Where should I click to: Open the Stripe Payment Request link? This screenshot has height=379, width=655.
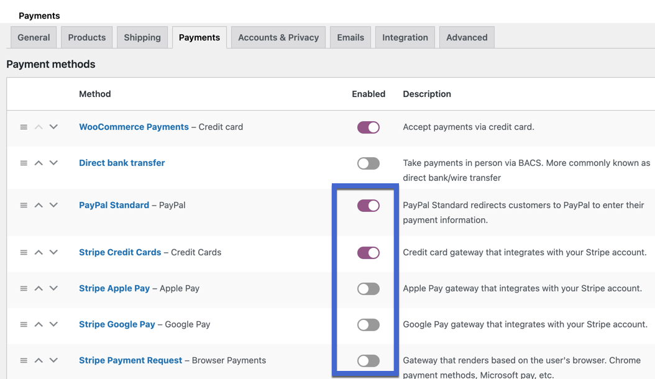coord(131,360)
